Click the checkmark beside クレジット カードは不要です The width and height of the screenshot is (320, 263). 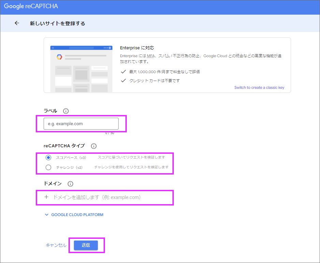point(123,81)
